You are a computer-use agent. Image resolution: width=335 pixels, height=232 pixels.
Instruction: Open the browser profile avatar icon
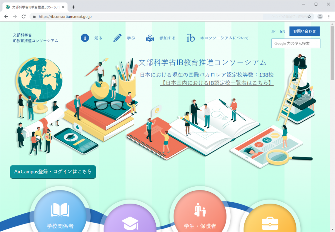click(x=320, y=17)
